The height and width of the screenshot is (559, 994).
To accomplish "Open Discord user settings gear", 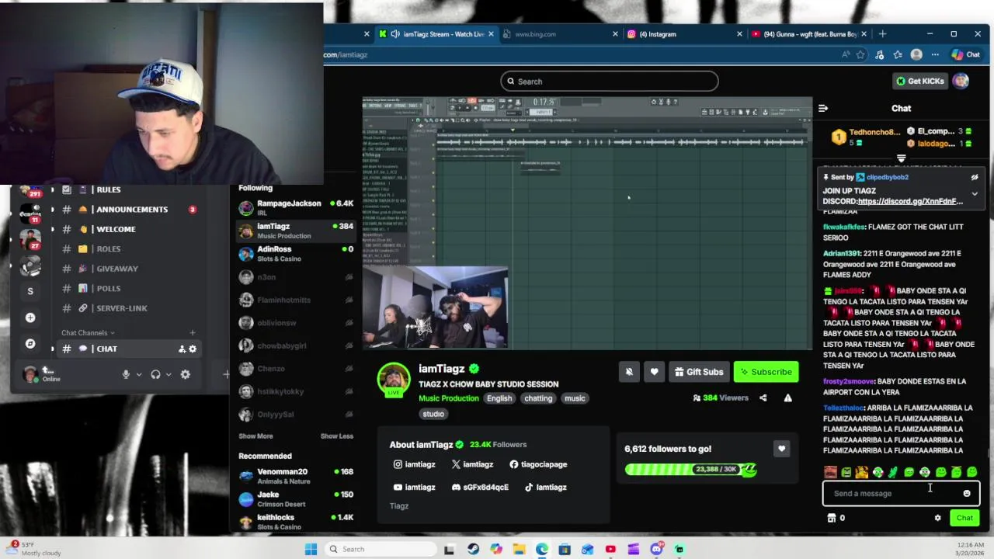I will 185,374.
